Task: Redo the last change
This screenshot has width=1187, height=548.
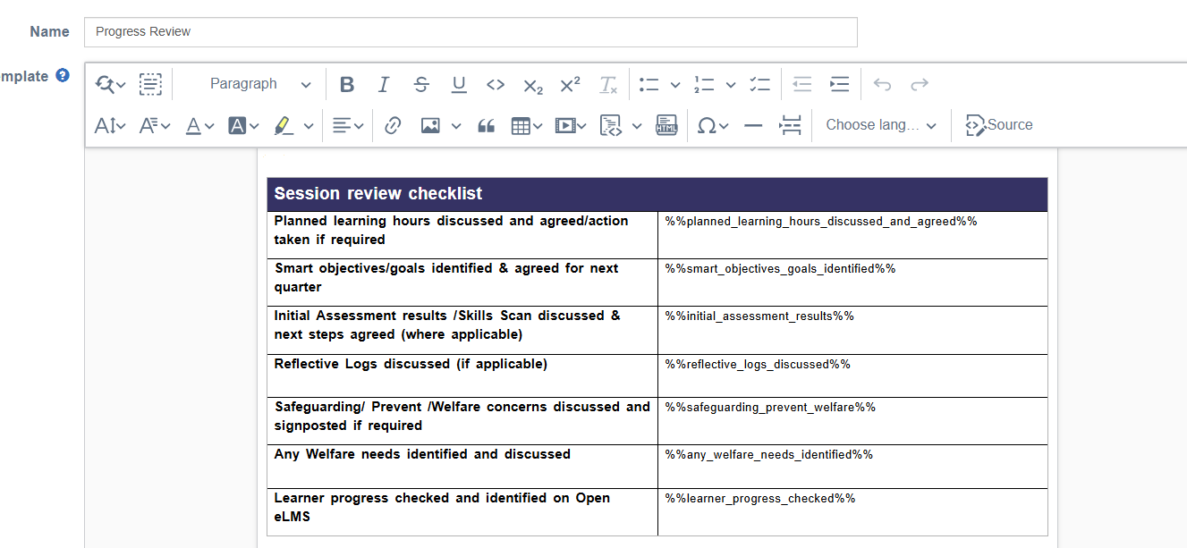Action: [x=920, y=84]
